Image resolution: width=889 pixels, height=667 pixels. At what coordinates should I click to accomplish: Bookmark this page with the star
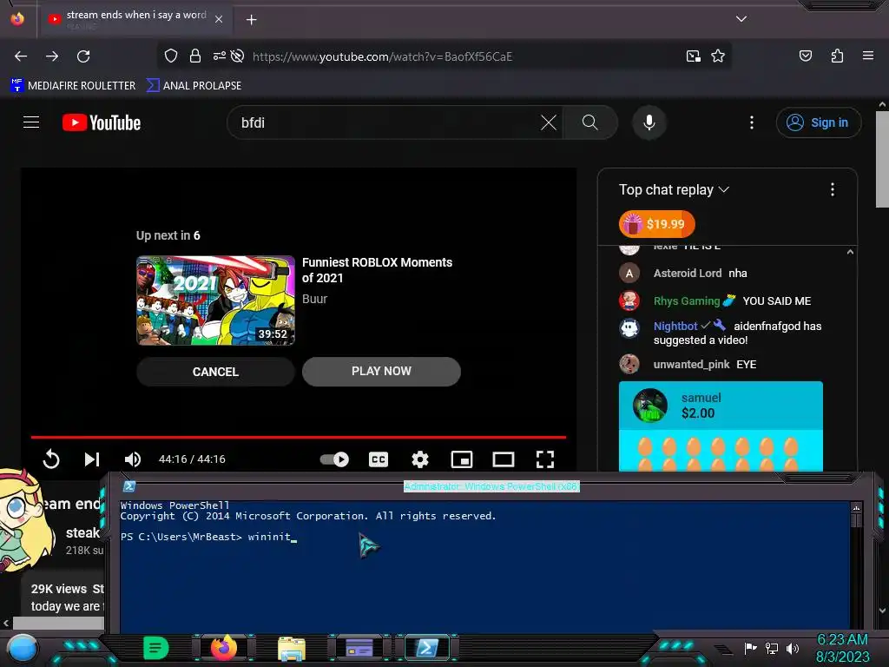(x=718, y=56)
